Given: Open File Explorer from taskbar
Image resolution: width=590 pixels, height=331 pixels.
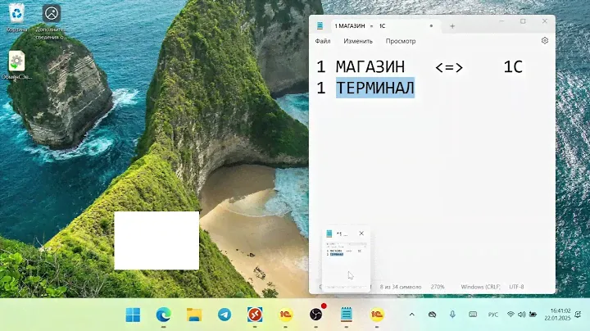Looking at the screenshot, I should coord(194,314).
